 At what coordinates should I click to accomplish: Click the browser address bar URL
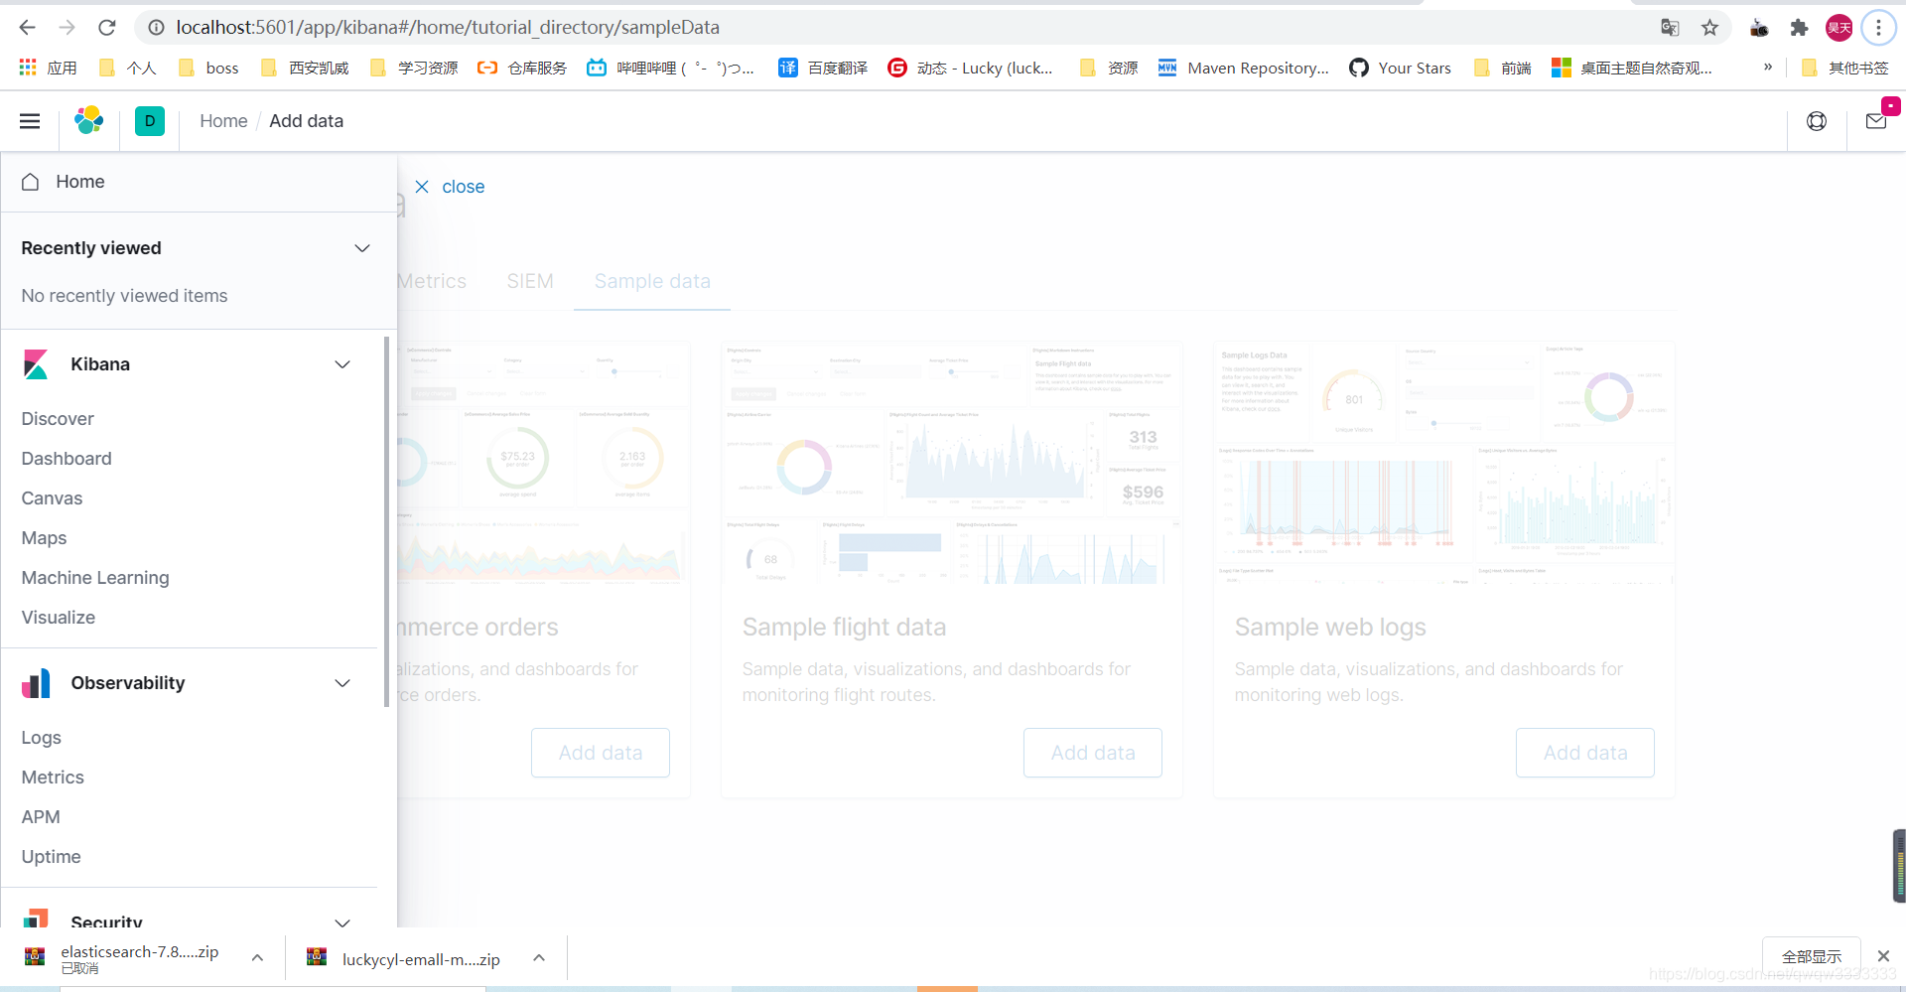[448, 28]
